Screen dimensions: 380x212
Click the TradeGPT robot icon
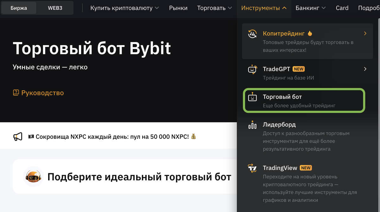tap(252, 69)
